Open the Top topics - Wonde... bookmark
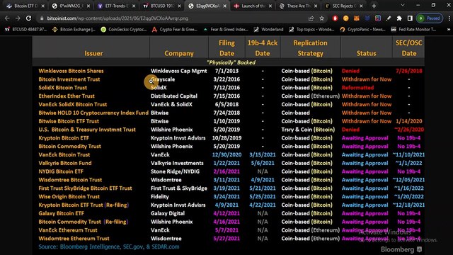 click(x=311, y=30)
